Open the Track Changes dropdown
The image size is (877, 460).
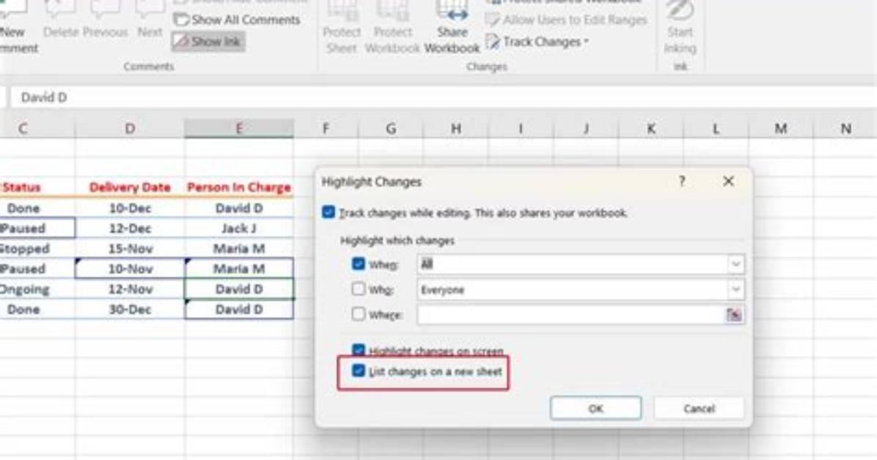coord(537,42)
